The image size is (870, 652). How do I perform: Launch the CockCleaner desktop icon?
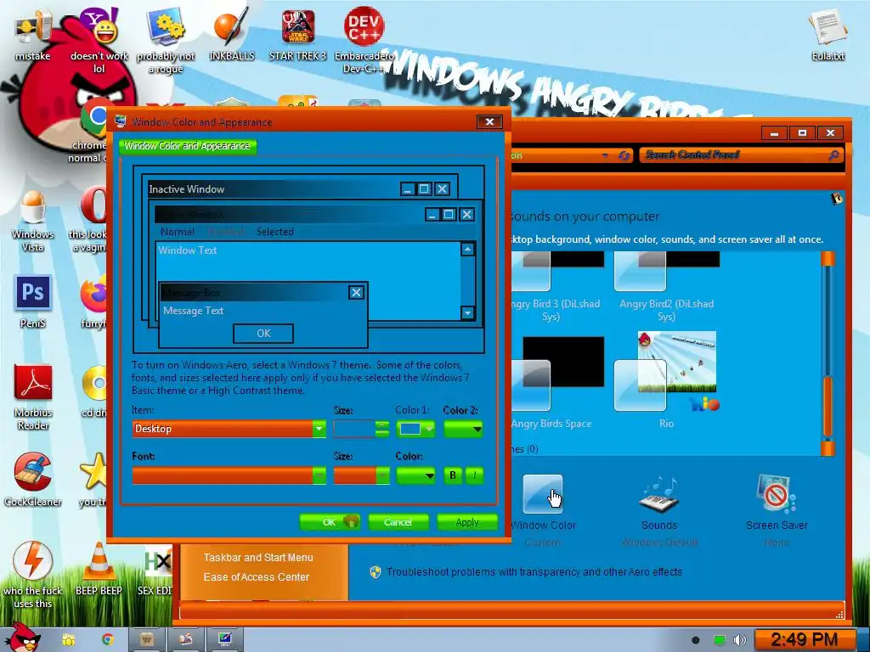click(33, 479)
